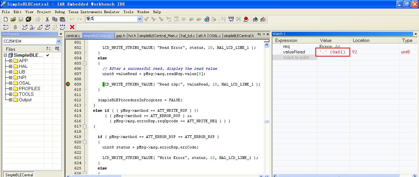Expand the OSAL folder
Viewport: 419px width, 177px height.
[x=10, y=83]
